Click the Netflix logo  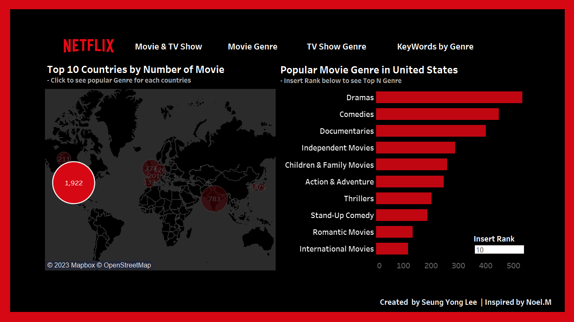point(89,46)
